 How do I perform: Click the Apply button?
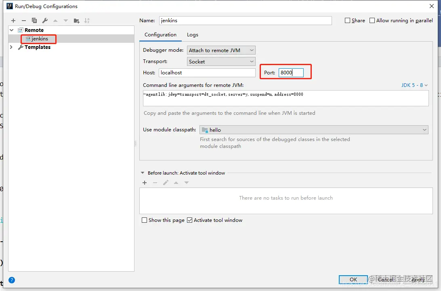[x=418, y=279]
